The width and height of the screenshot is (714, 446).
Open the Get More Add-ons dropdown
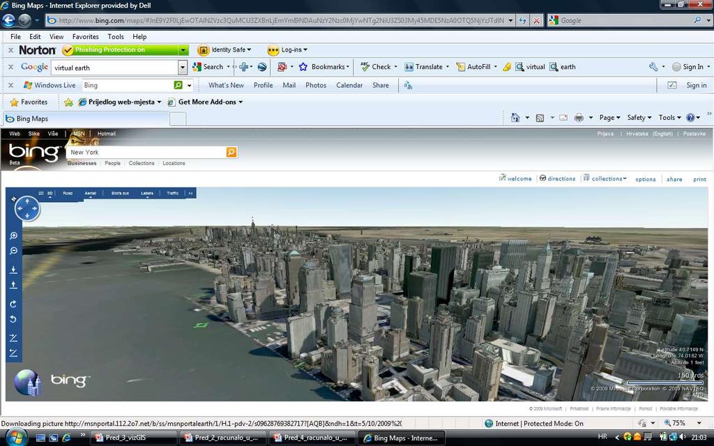(210, 102)
